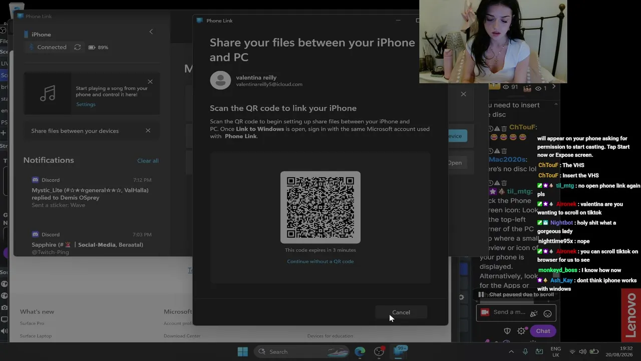Click 'Surface Laptop' footer link
Image resolution: width=641 pixels, height=361 pixels.
pos(36,336)
